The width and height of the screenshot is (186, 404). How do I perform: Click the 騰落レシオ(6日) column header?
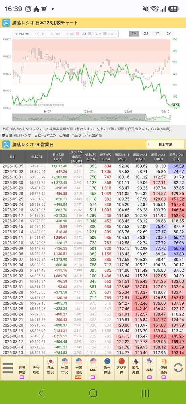177,157
